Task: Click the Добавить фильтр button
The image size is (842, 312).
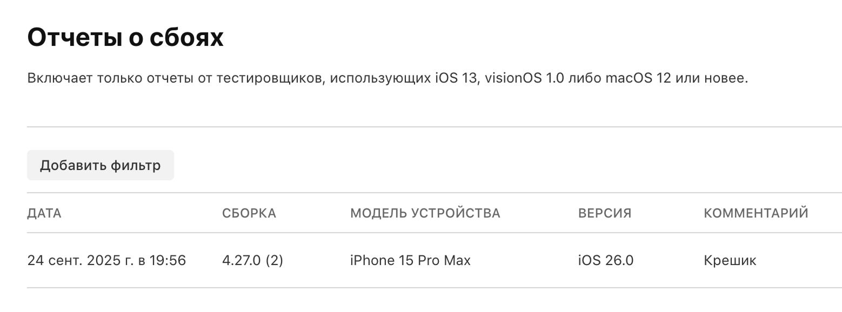Action: pos(100,165)
